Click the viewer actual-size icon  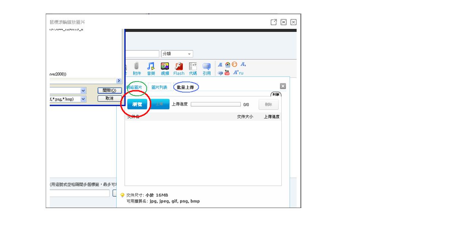(283, 22)
